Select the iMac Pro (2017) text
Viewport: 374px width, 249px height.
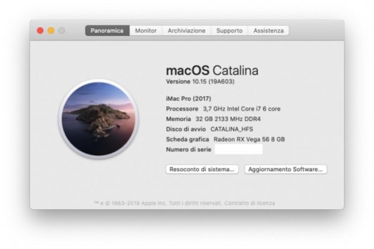pyautogui.click(x=188, y=98)
